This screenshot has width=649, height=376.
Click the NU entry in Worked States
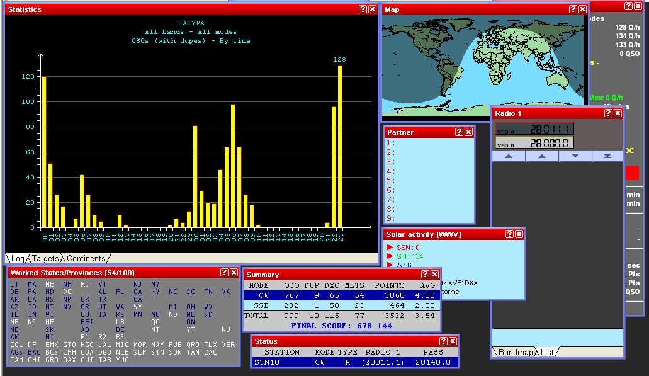[x=226, y=329]
